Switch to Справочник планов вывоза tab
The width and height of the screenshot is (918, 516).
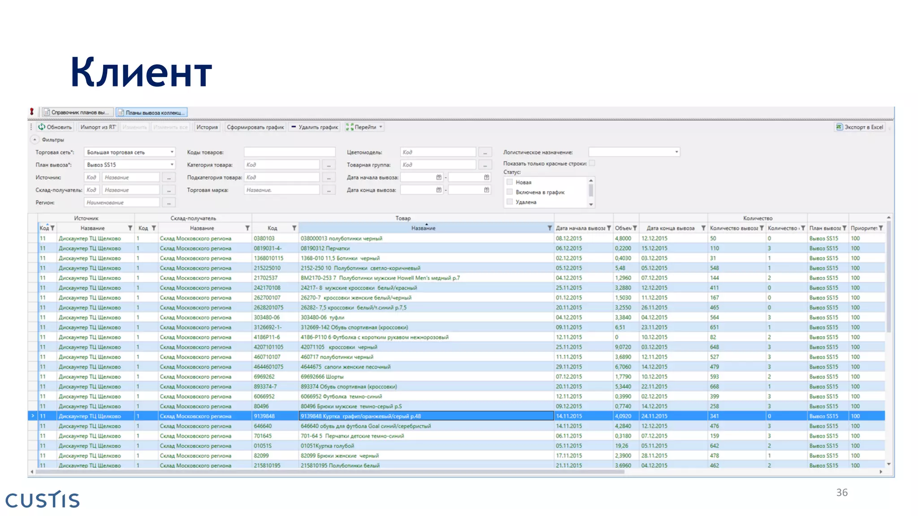[76, 112]
